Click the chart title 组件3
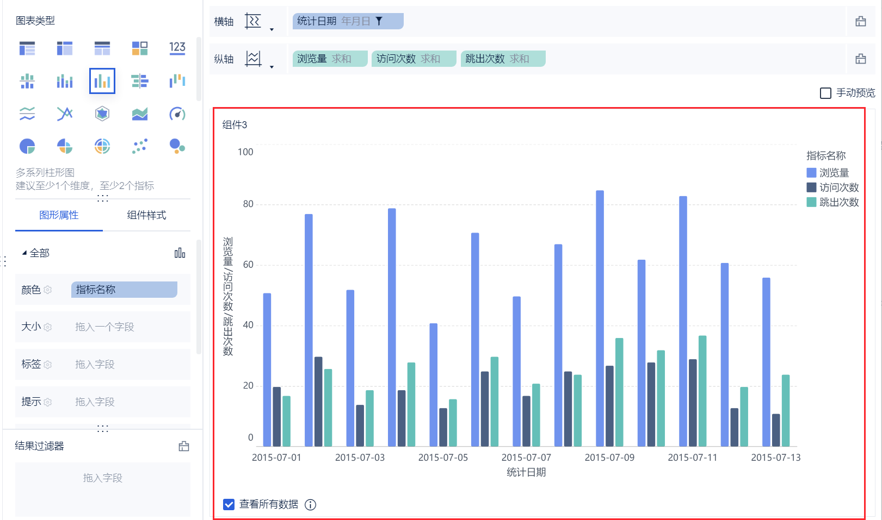 coord(235,125)
